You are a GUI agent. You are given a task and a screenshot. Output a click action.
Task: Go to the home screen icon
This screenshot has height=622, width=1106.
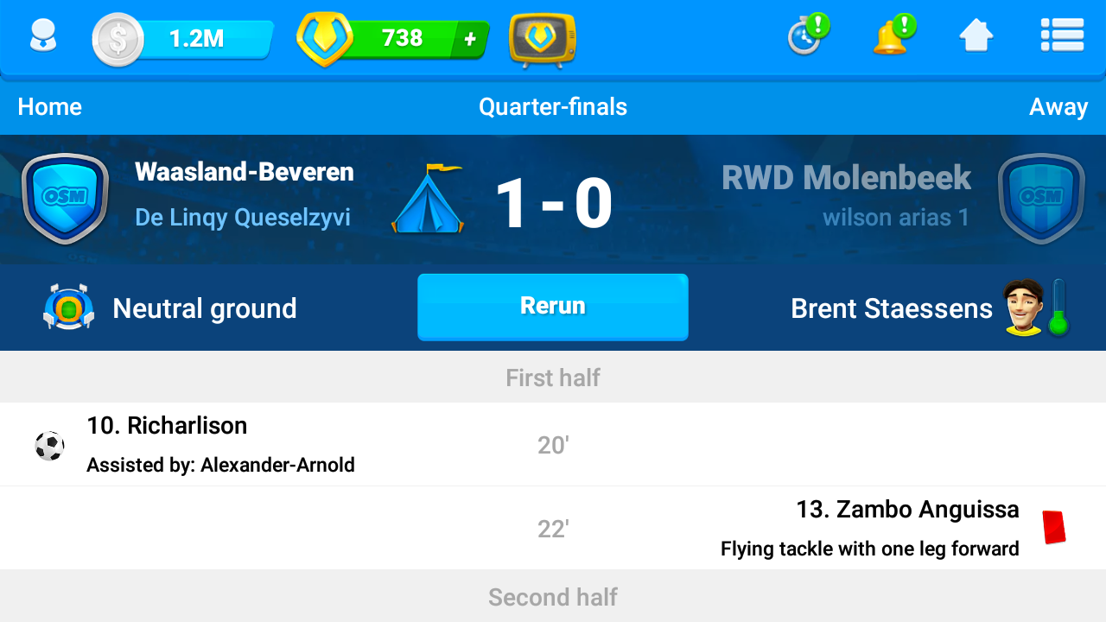coord(976,36)
